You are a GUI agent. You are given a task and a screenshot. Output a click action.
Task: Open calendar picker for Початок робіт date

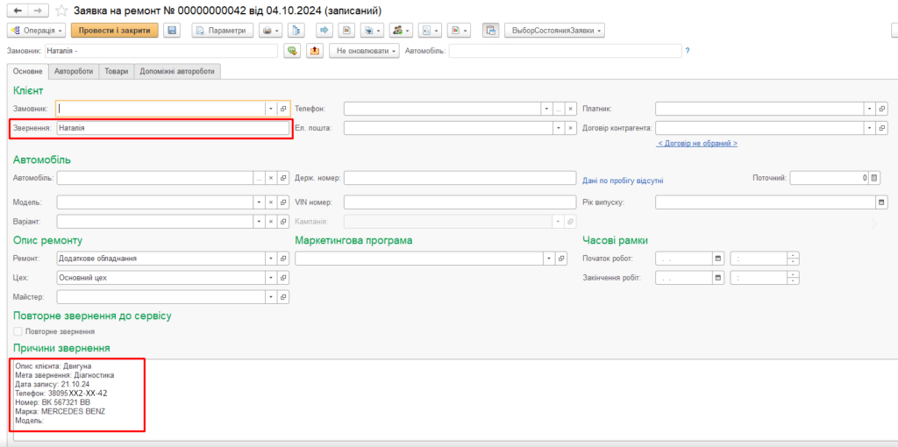[x=718, y=259]
